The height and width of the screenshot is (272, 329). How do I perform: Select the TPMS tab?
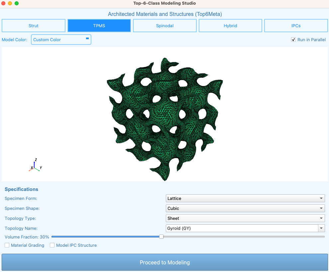99,26
